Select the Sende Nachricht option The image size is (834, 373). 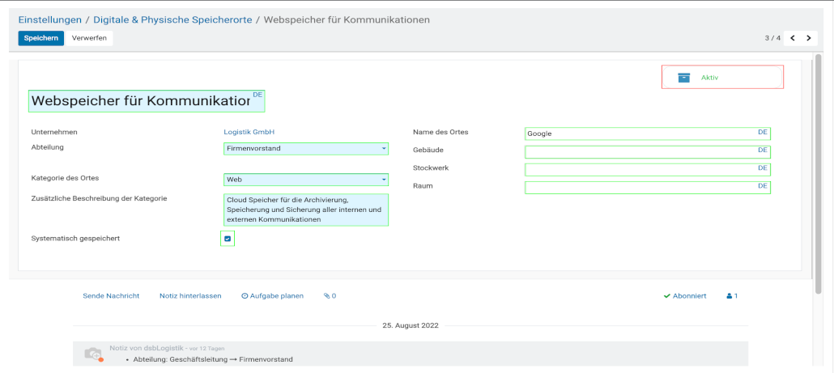[x=111, y=296]
